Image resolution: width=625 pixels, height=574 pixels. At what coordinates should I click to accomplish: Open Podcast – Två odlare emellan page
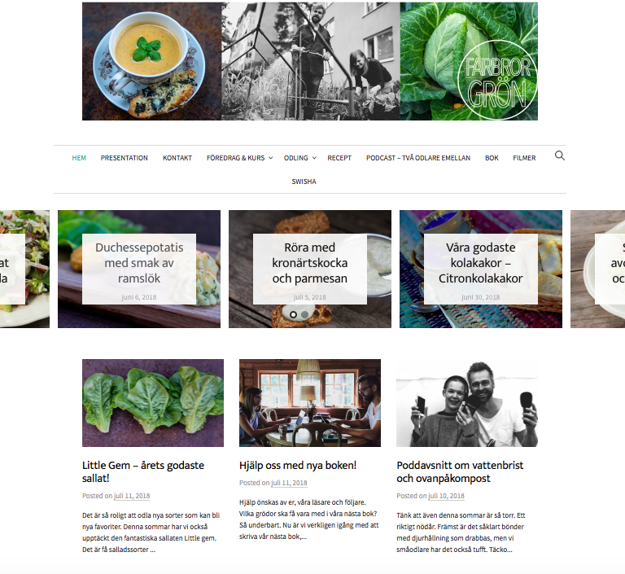(418, 158)
